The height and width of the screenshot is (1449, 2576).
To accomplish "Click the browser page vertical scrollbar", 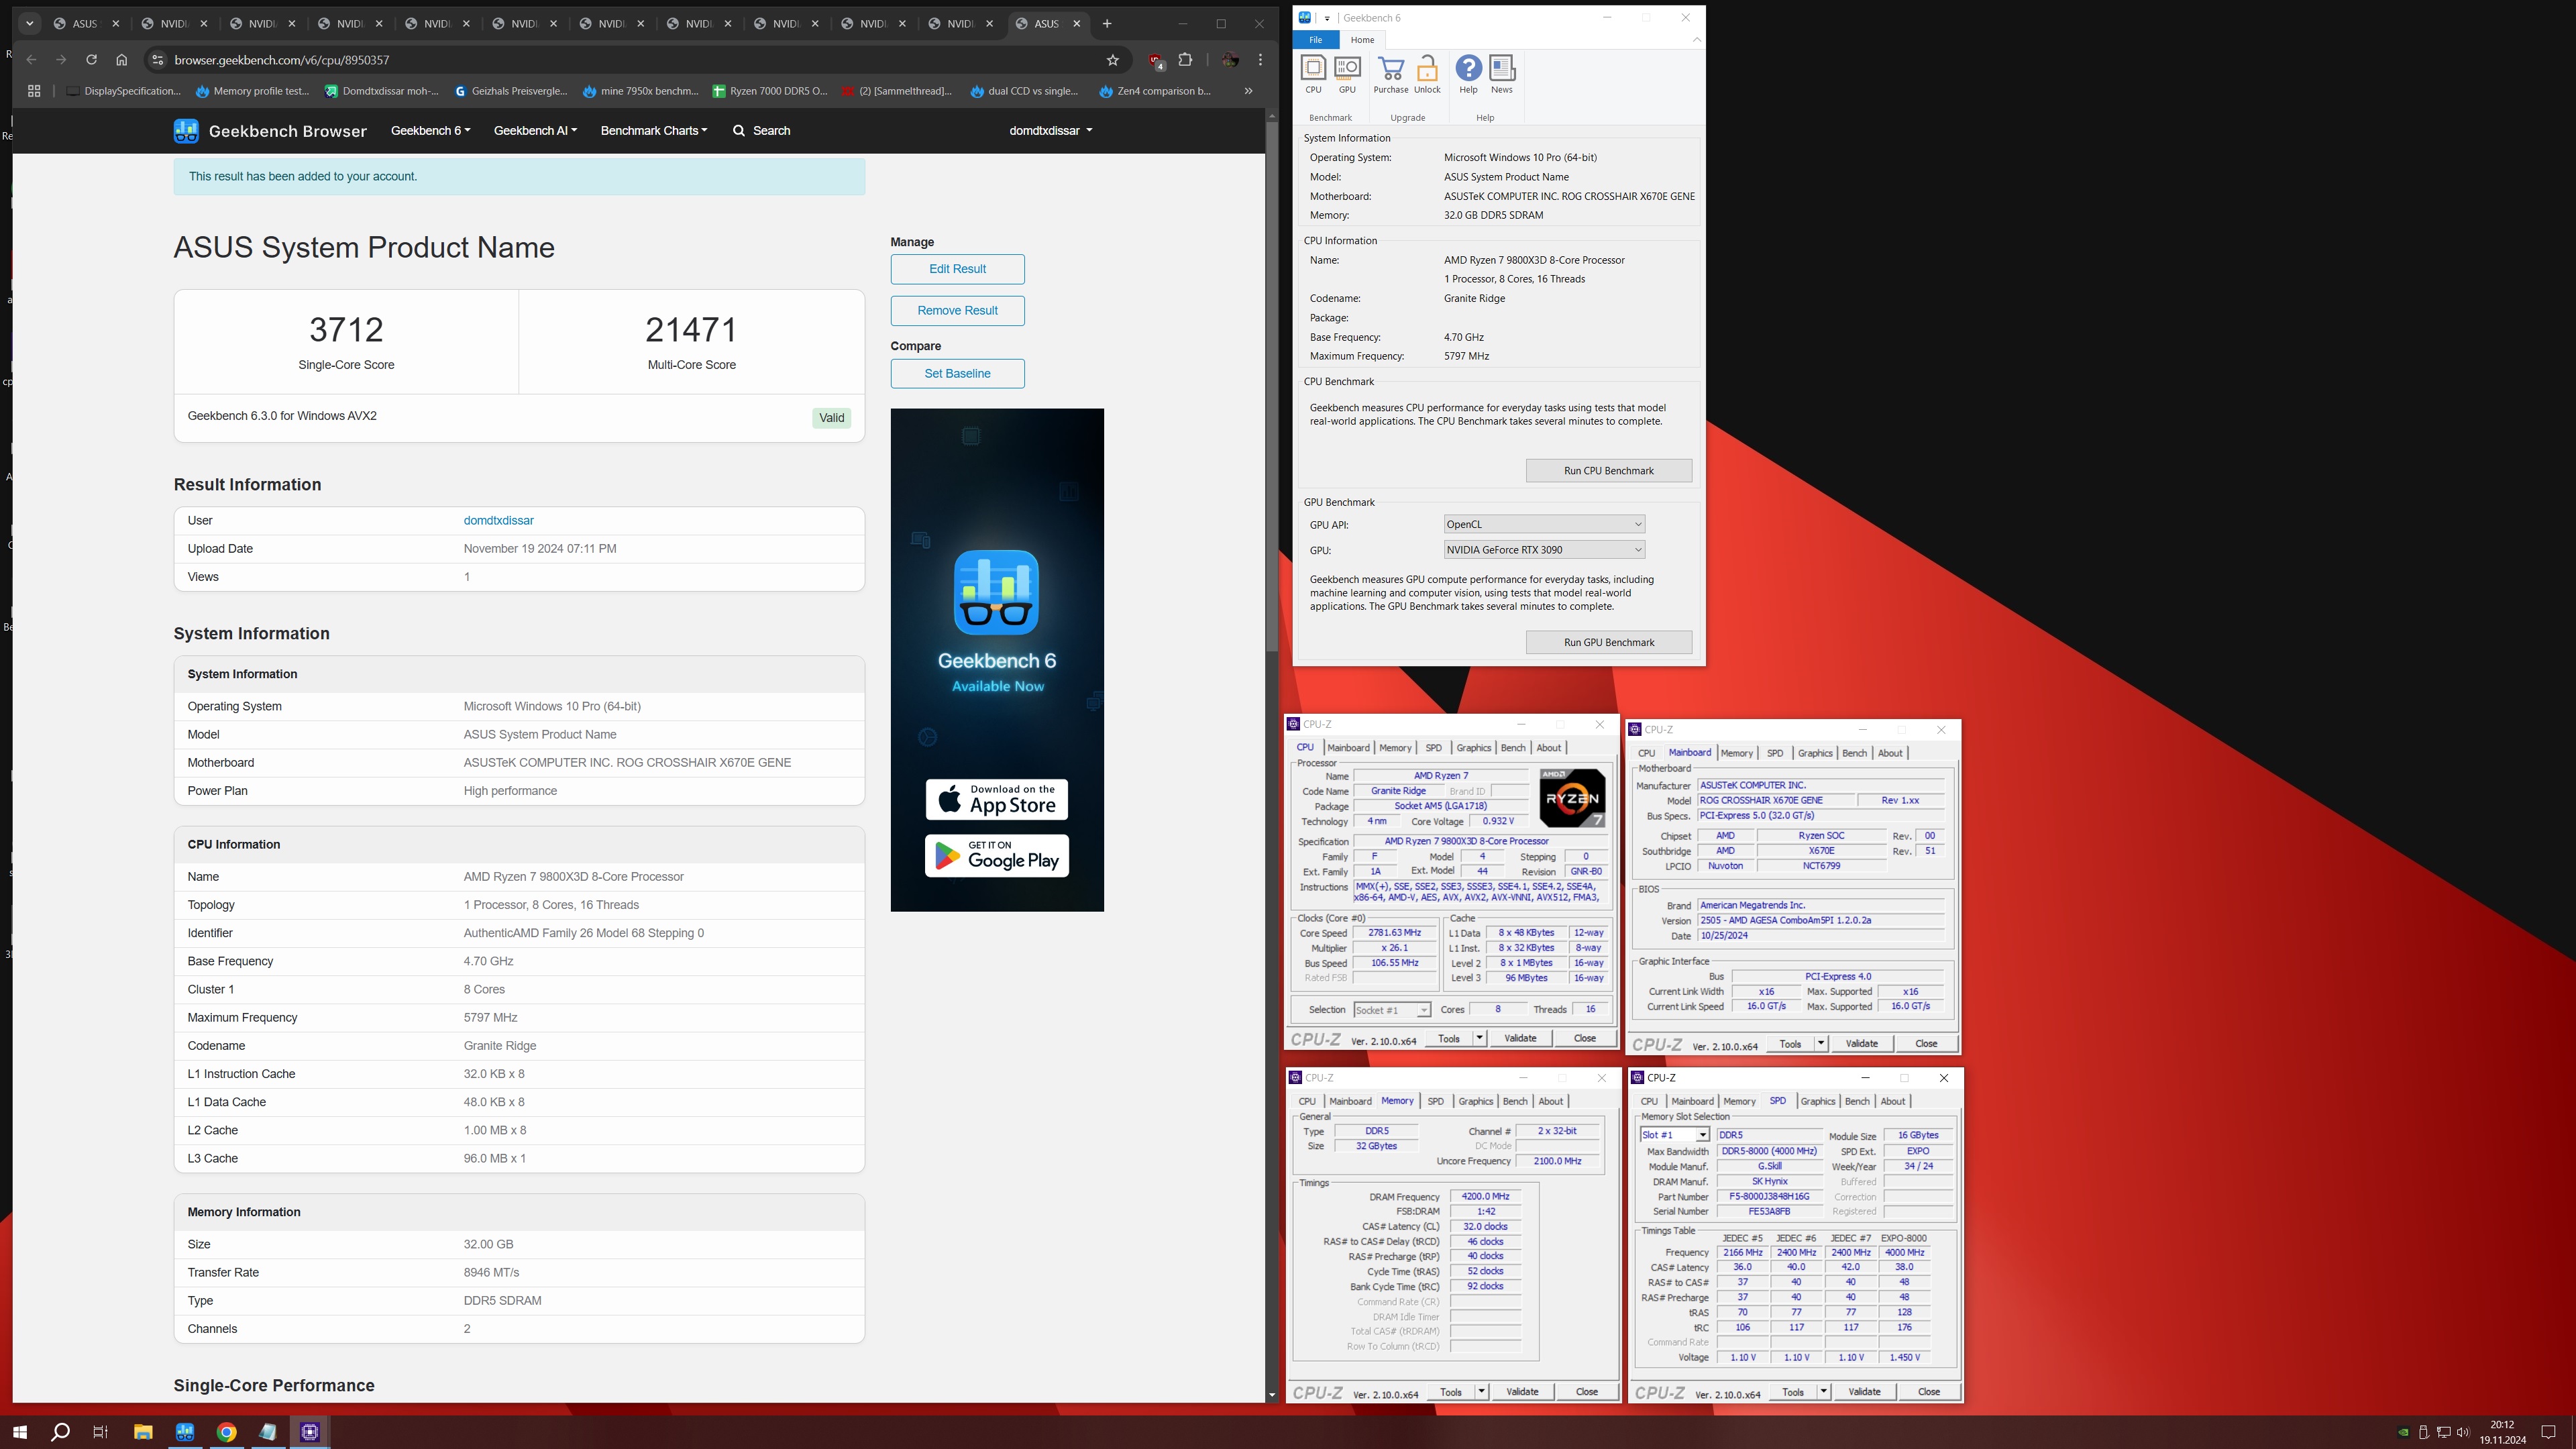I will (x=1271, y=387).
